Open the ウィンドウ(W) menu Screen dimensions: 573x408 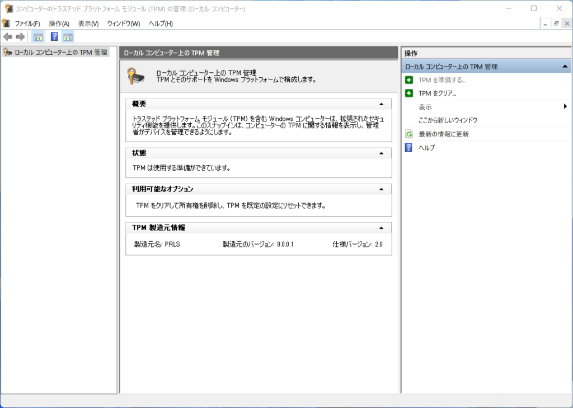[124, 24]
